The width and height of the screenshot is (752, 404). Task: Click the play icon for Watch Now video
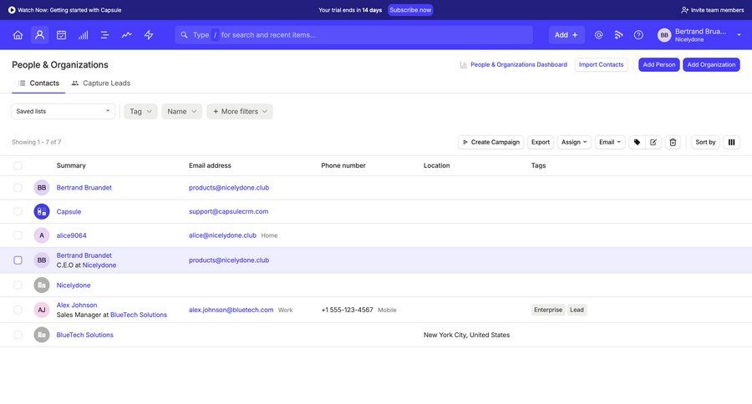[x=12, y=10]
